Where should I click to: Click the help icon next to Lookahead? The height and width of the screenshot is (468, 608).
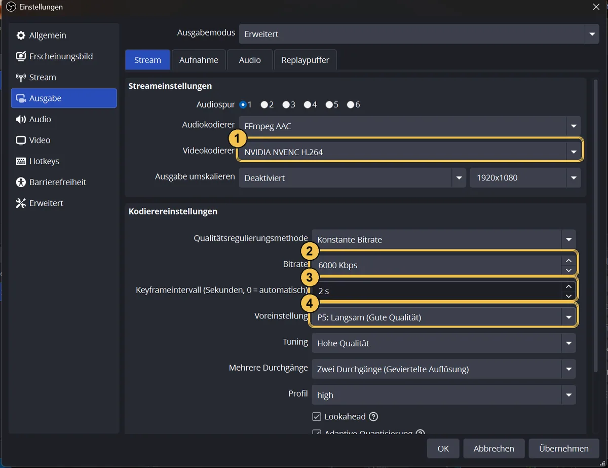[373, 417]
